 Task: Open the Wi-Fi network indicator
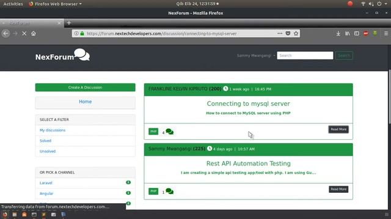363,4
